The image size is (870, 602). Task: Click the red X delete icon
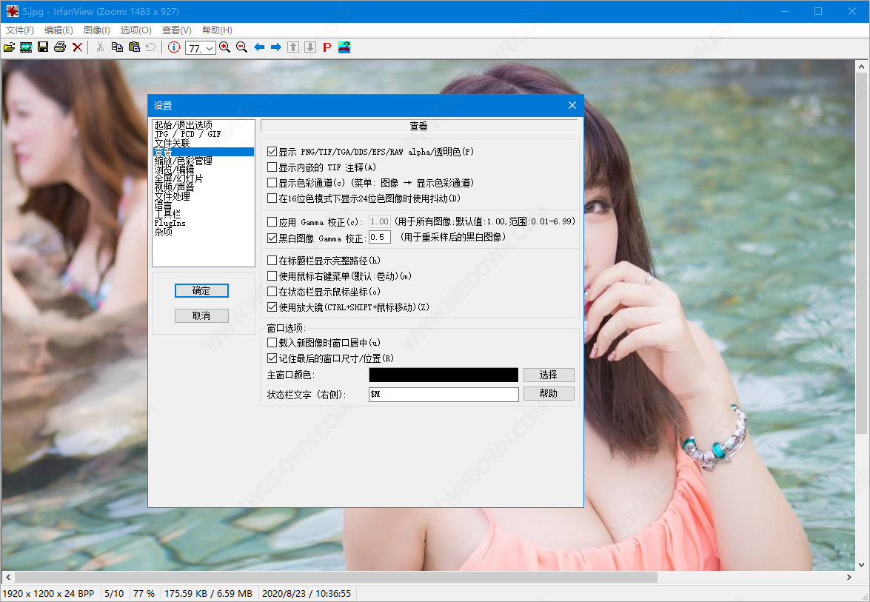(x=77, y=47)
